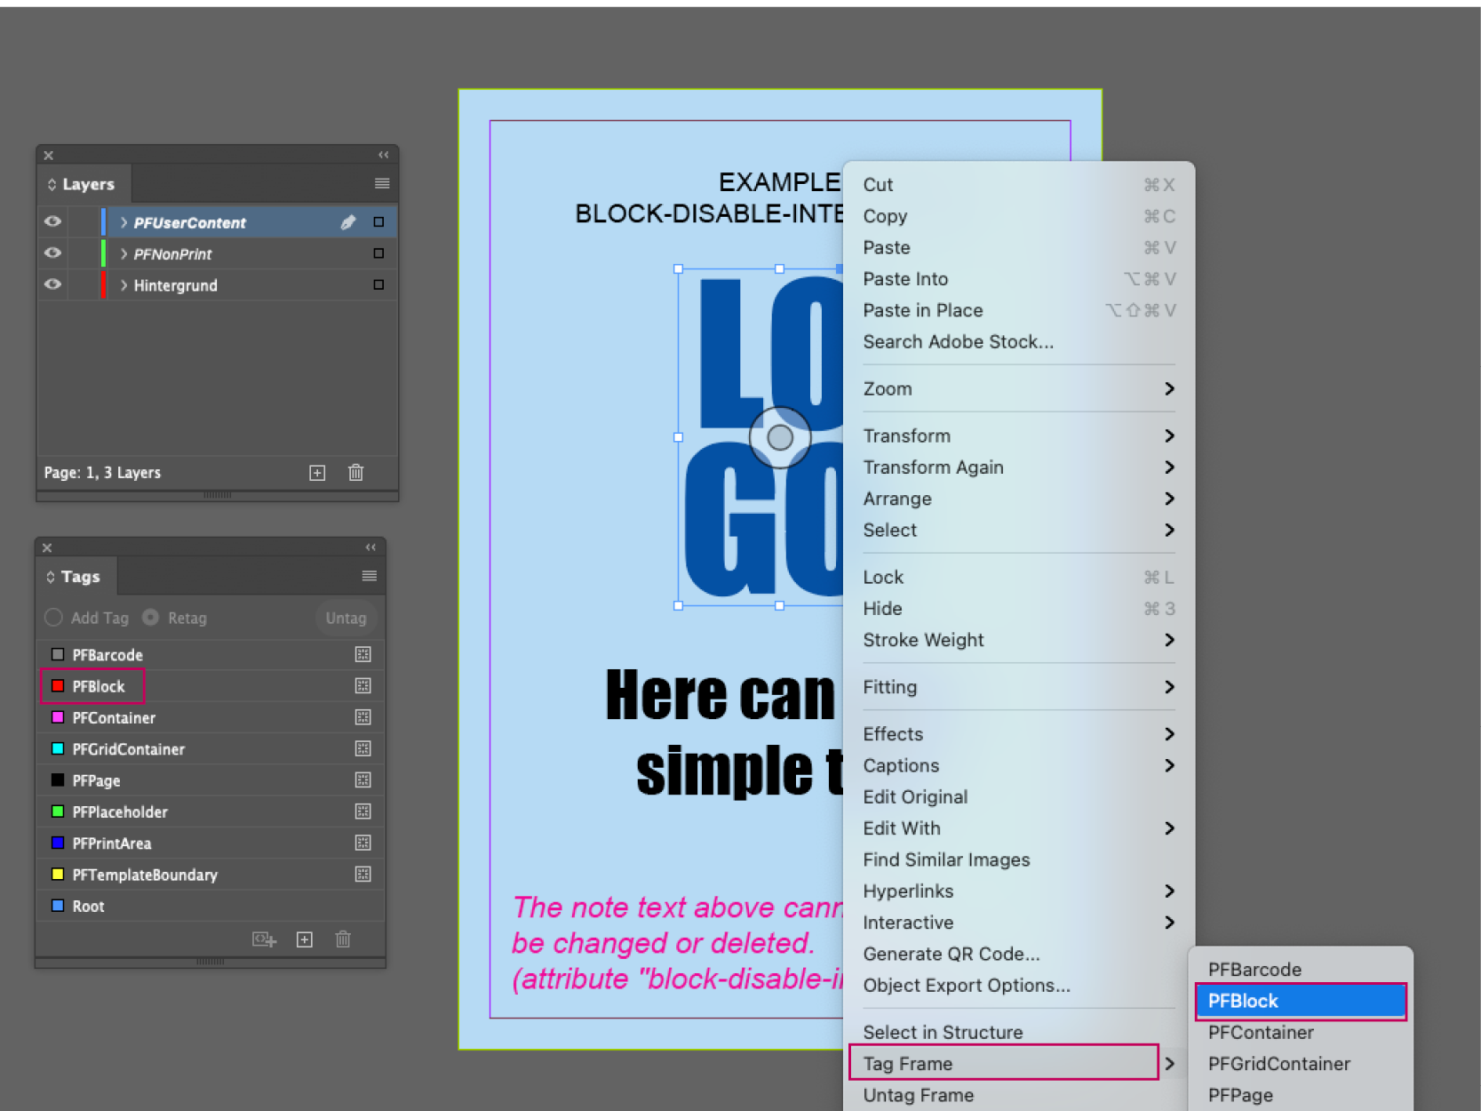Screen dimensions: 1481x1111
Task: Select Untag Frame in context menu
Action: click(919, 1095)
